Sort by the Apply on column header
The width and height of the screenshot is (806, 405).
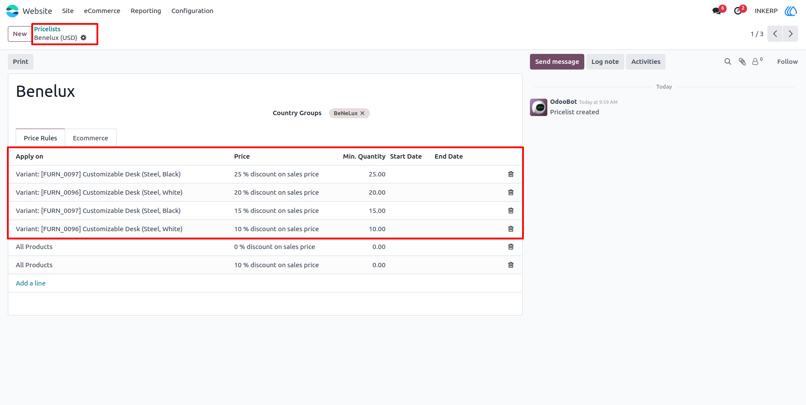pos(30,156)
